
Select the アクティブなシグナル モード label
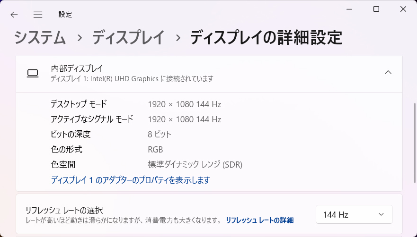pyautogui.click(x=92, y=119)
